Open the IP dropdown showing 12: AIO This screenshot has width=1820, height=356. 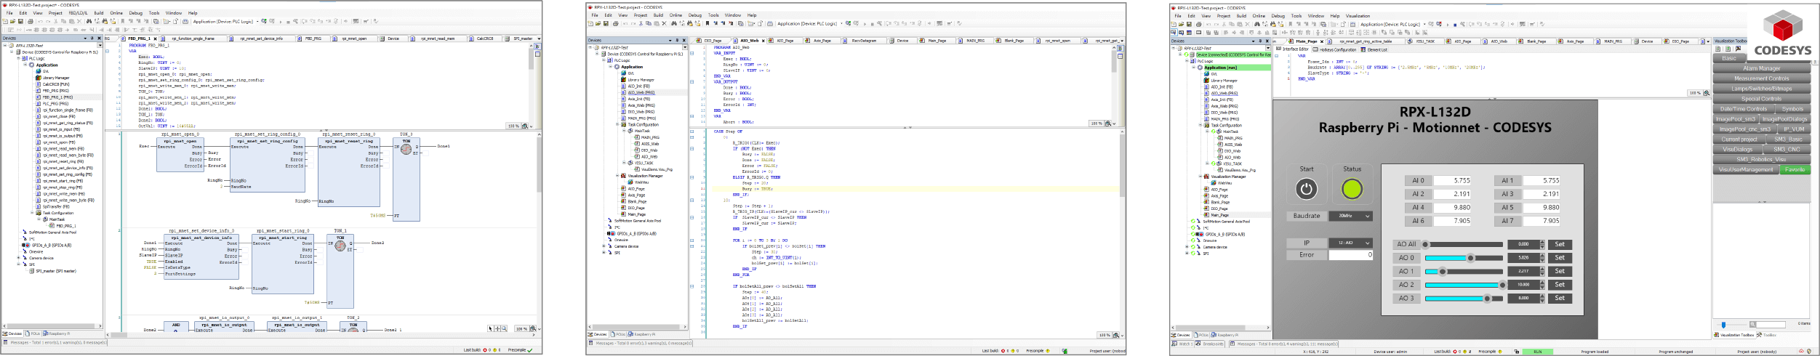pyautogui.click(x=1351, y=243)
